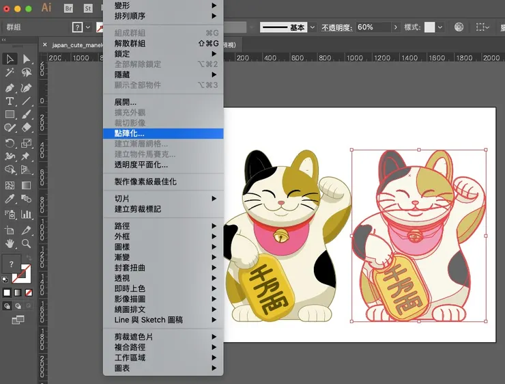Screen dimensions: 505x384
Task: Choose 建立剪裁標記 from the menu
Action: pyautogui.click(x=163, y=209)
